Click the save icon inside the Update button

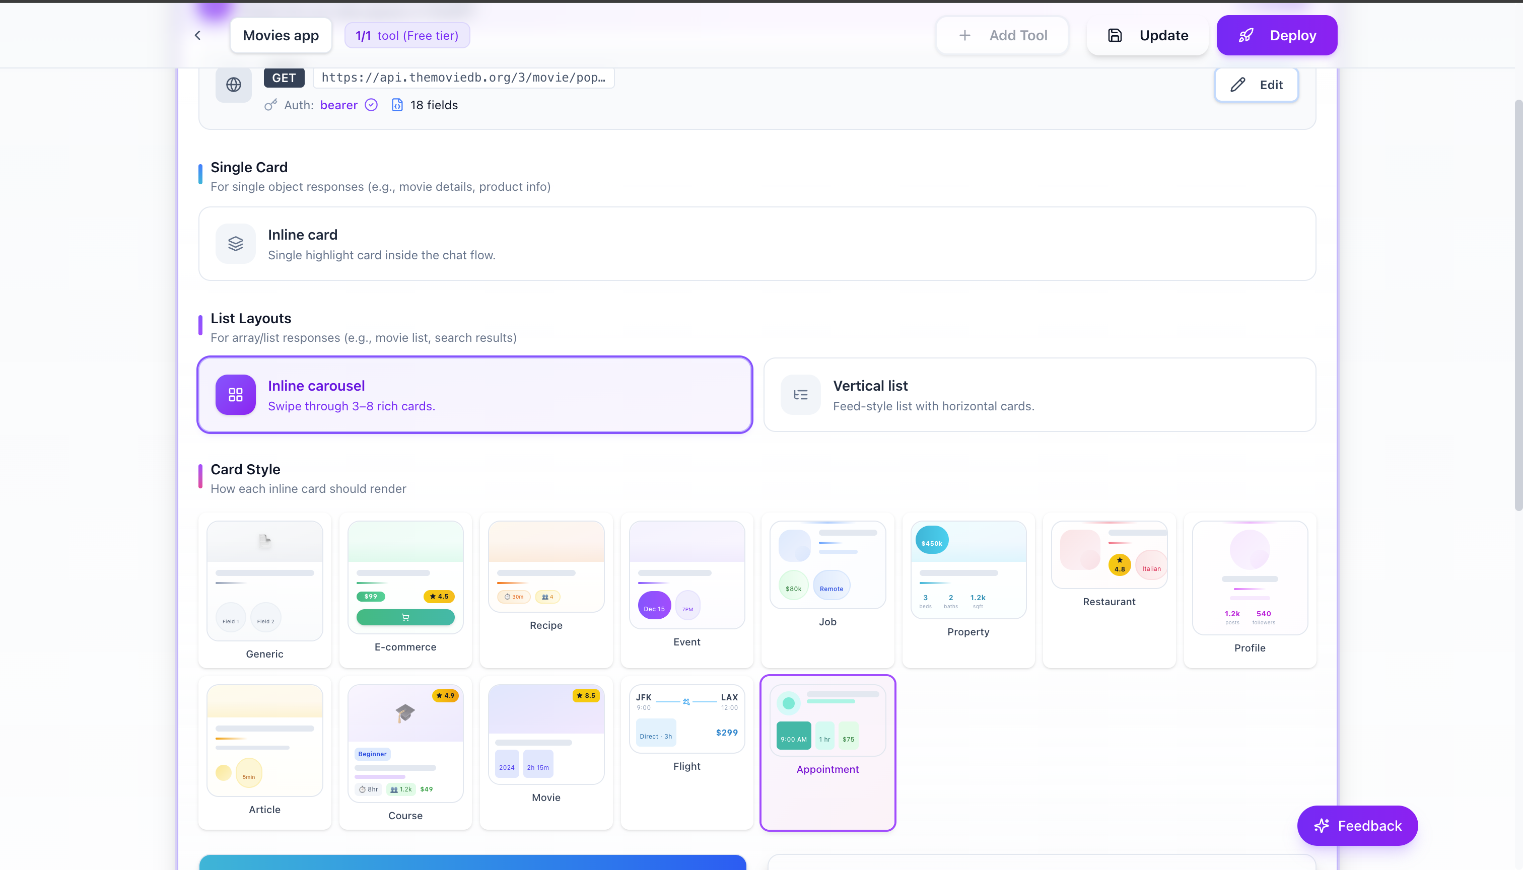(1115, 35)
